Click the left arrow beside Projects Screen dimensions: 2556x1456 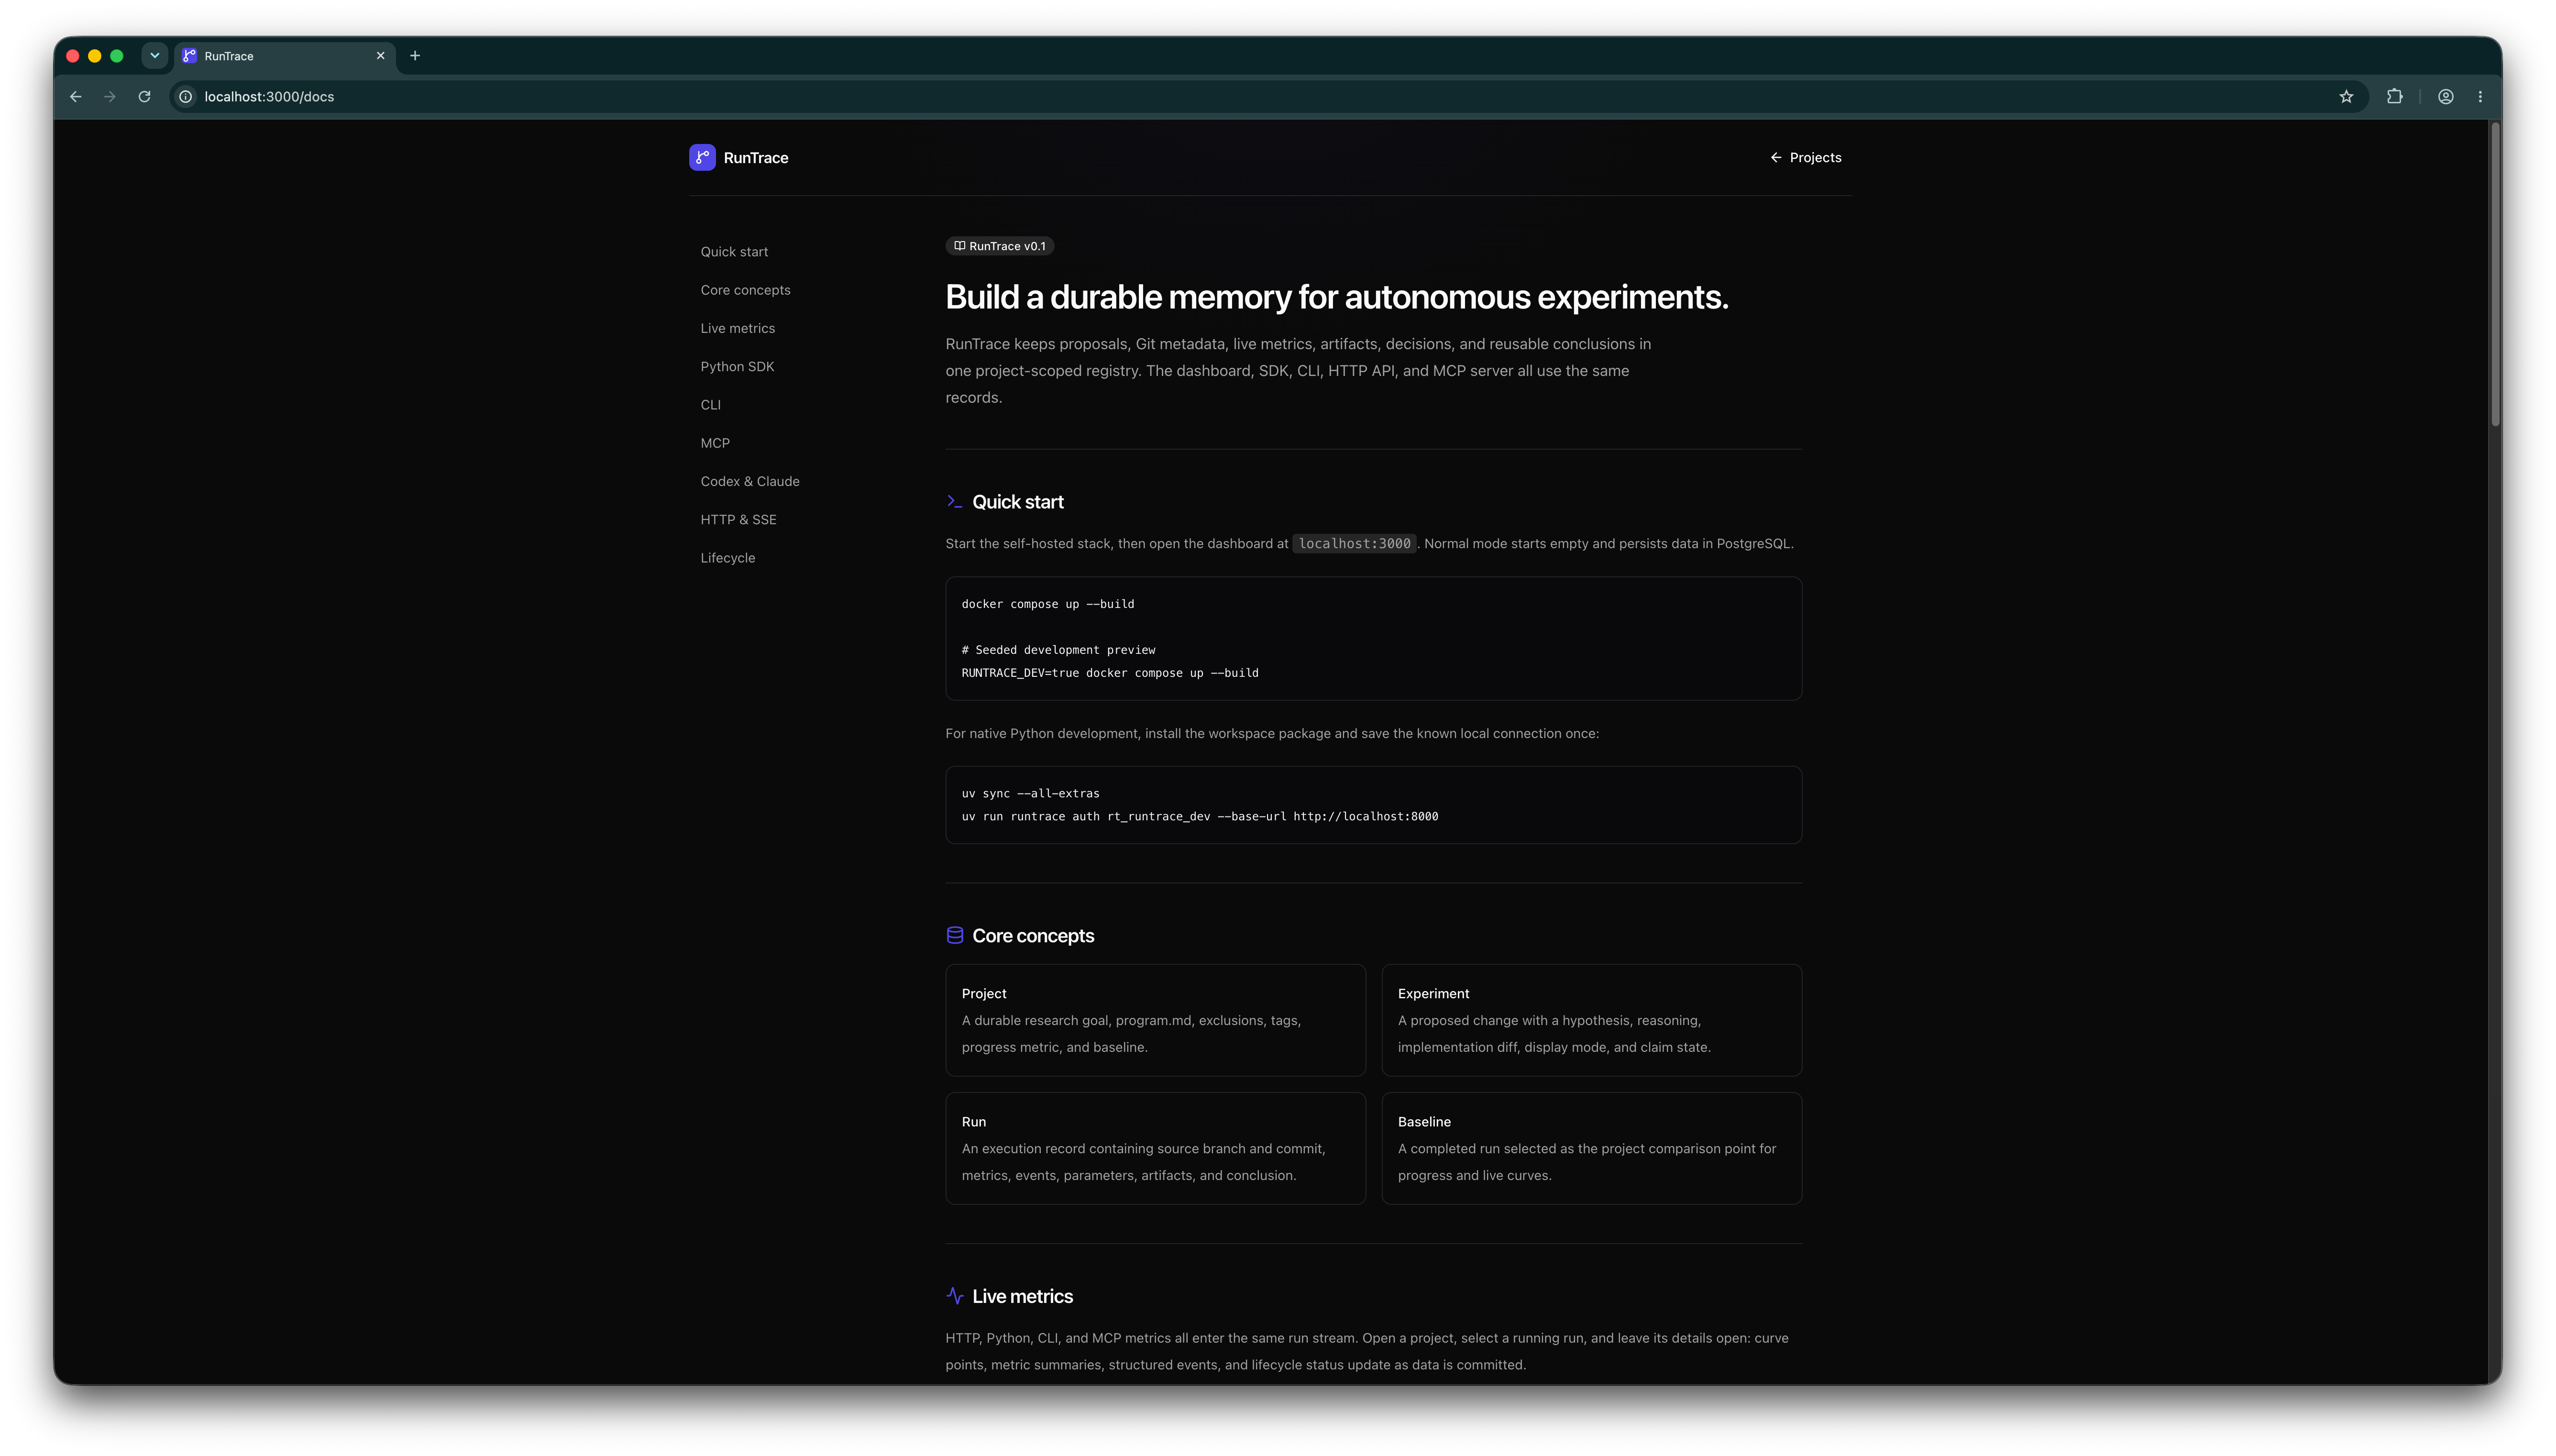point(1775,157)
